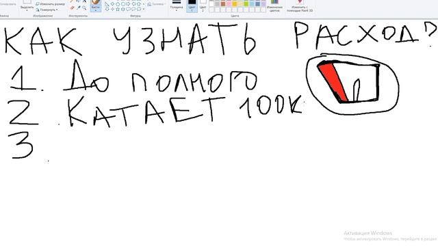Choose the down arrow shape
This screenshot has width=438, height=246.
pos(107,9)
